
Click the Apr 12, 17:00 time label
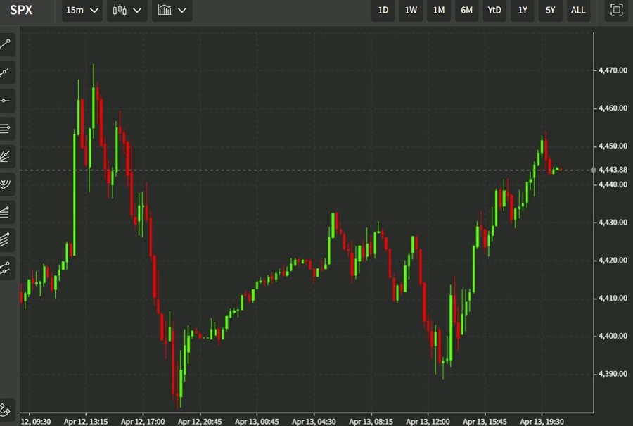[143, 422]
